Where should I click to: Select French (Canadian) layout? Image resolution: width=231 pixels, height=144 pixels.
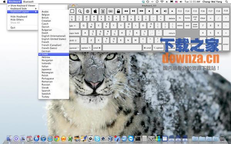click(54, 45)
